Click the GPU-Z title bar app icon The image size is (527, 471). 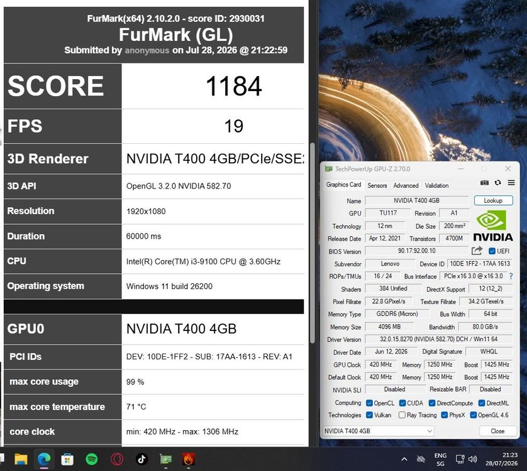[328, 169]
